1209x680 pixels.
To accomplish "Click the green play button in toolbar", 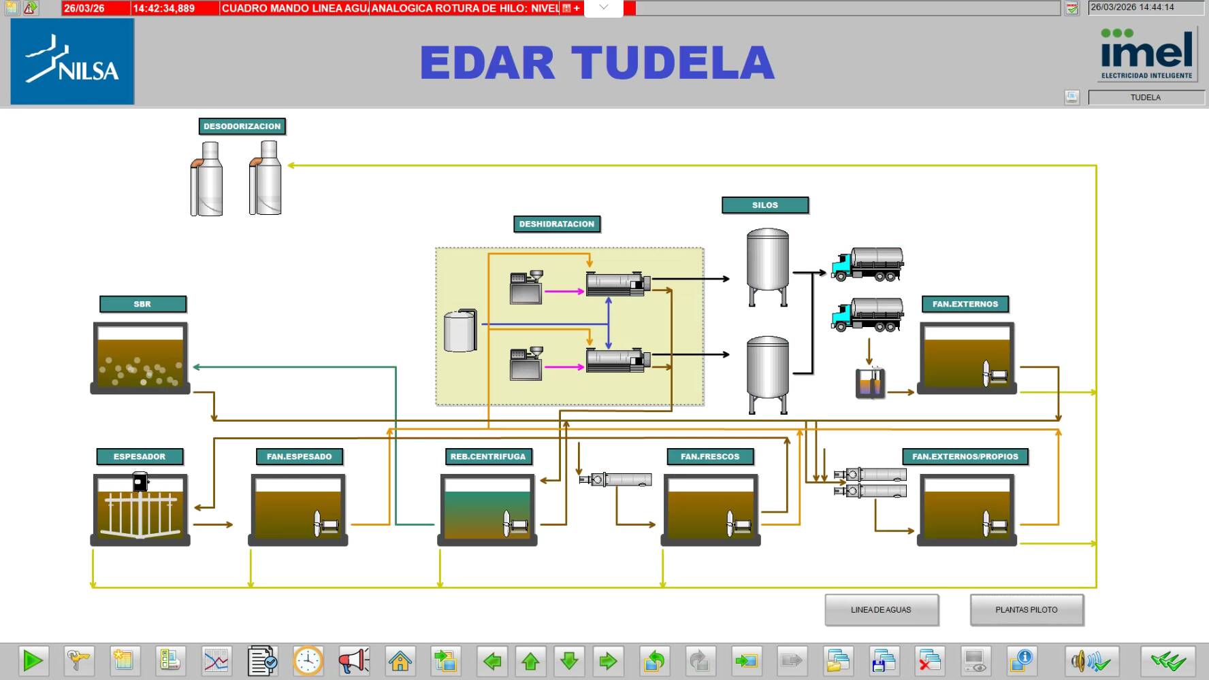I will 33,660.
